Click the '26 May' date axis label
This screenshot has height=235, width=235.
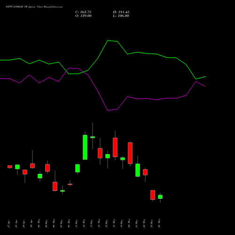click(159, 223)
